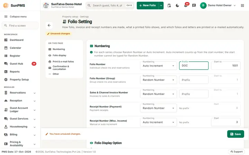Viewport: 249px width, 155px height.
Task: Click the Billing icon
Action: click(x=6, y=135)
